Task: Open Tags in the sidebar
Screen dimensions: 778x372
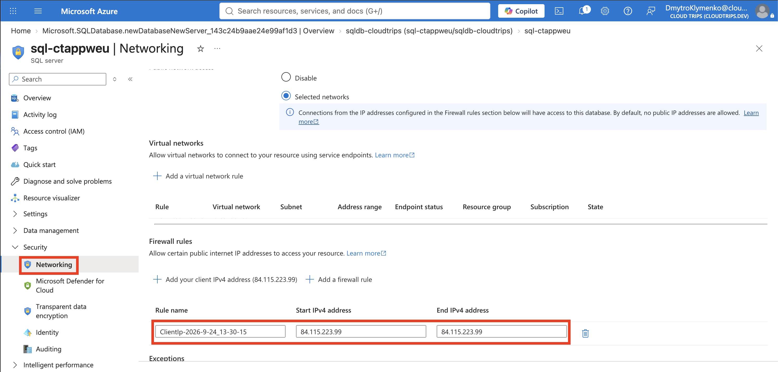Action: click(x=30, y=148)
